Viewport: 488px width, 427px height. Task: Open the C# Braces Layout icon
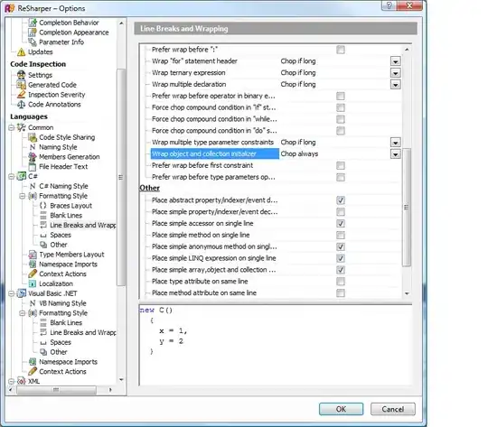click(x=43, y=206)
